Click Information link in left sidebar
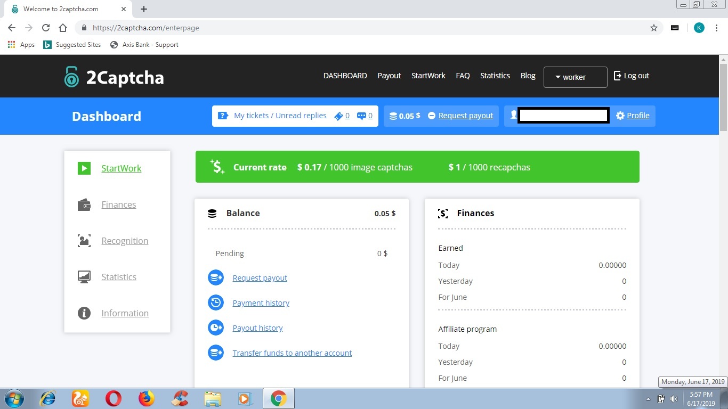 [125, 313]
